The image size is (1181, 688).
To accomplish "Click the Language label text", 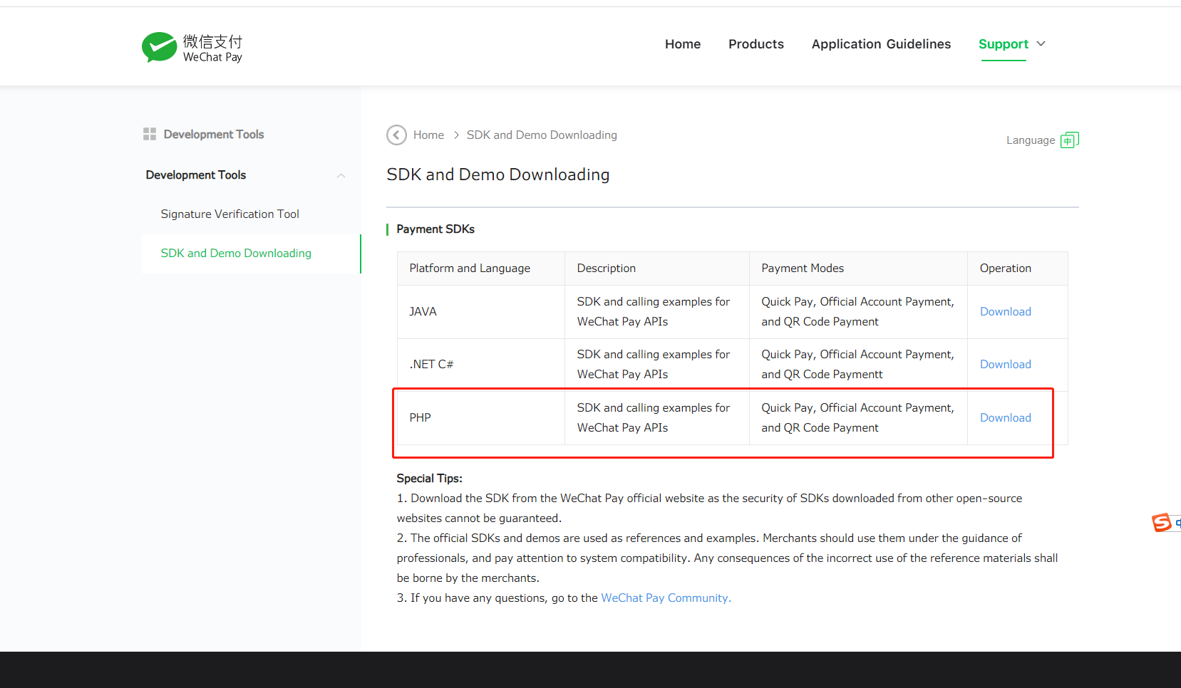I will (1031, 140).
